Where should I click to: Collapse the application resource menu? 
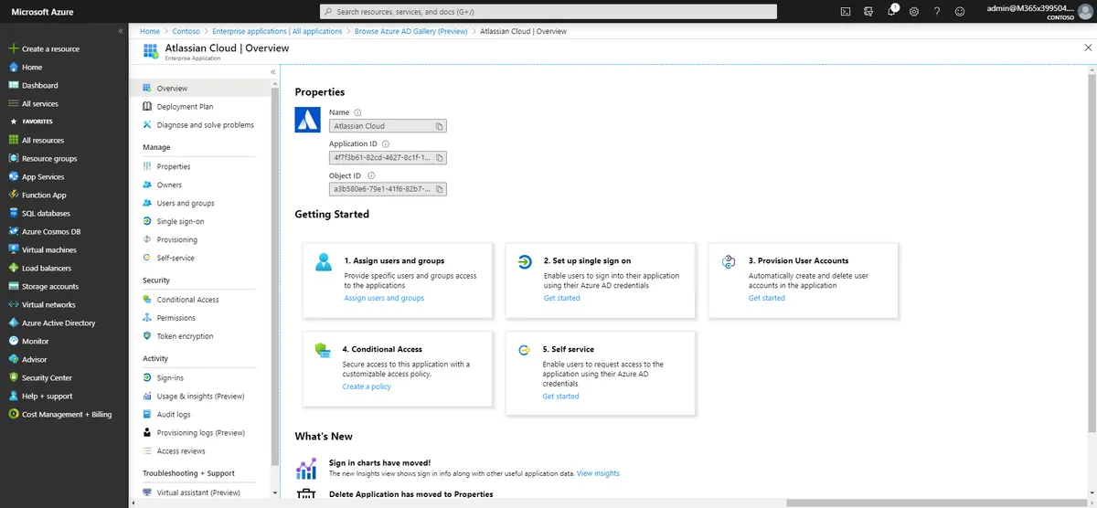tap(273, 71)
